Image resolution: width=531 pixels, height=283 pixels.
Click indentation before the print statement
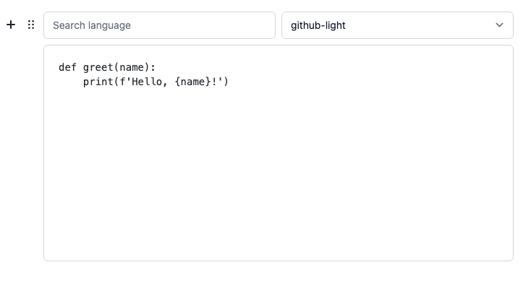point(71,82)
